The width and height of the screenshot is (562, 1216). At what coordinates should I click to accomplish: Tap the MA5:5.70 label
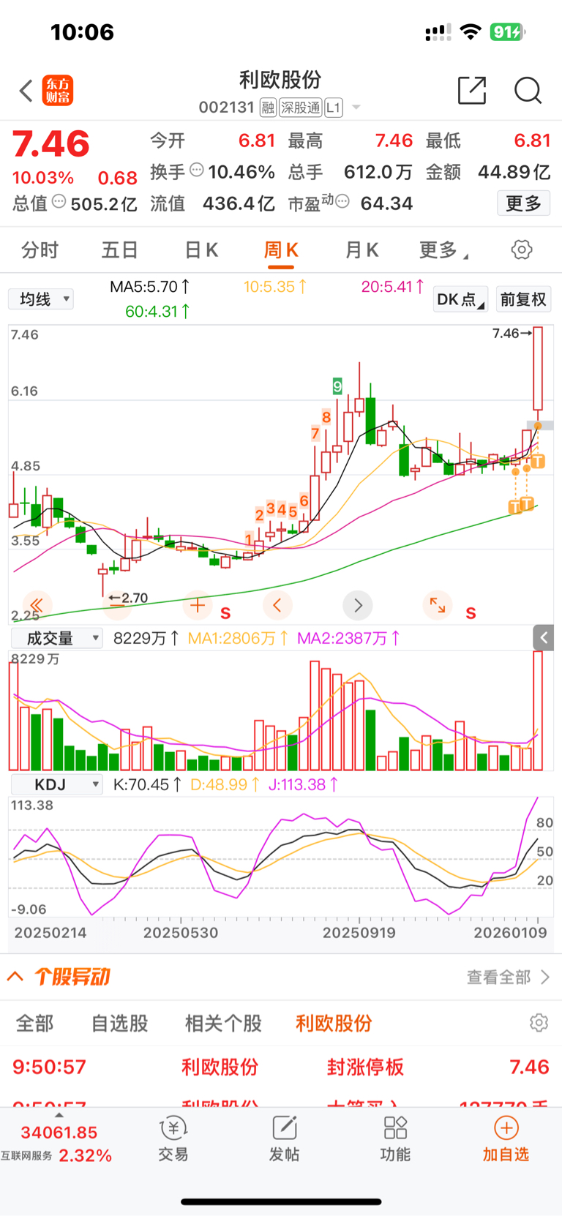[x=149, y=287]
